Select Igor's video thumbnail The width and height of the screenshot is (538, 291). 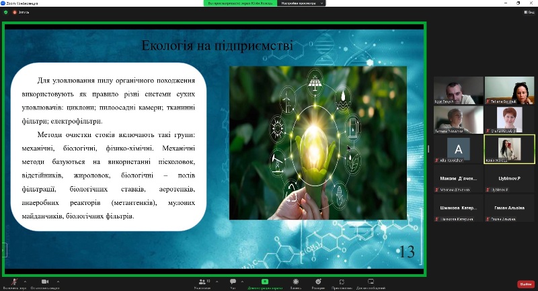[459, 90]
